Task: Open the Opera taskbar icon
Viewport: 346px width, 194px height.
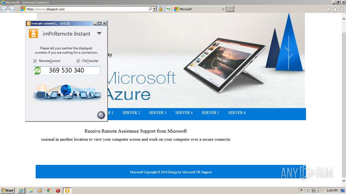Action: click(x=58, y=190)
